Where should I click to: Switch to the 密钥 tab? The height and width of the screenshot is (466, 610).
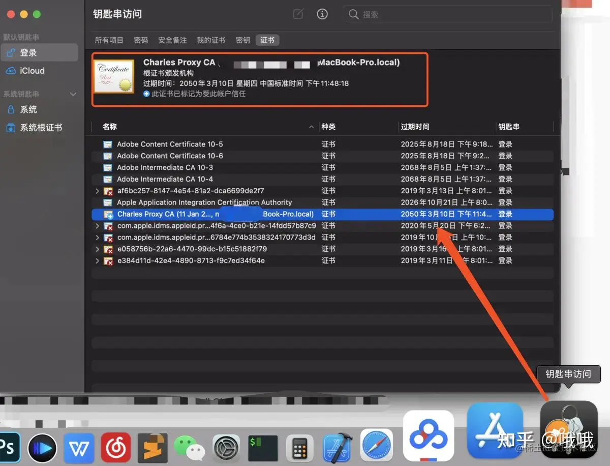243,40
